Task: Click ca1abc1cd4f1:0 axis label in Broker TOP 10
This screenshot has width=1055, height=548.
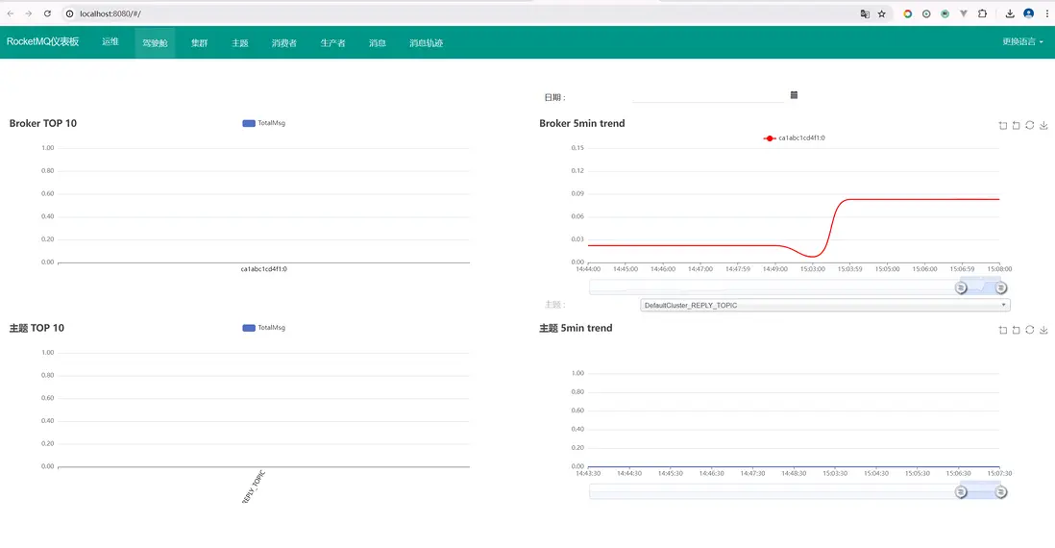Action: click(263, 269)
